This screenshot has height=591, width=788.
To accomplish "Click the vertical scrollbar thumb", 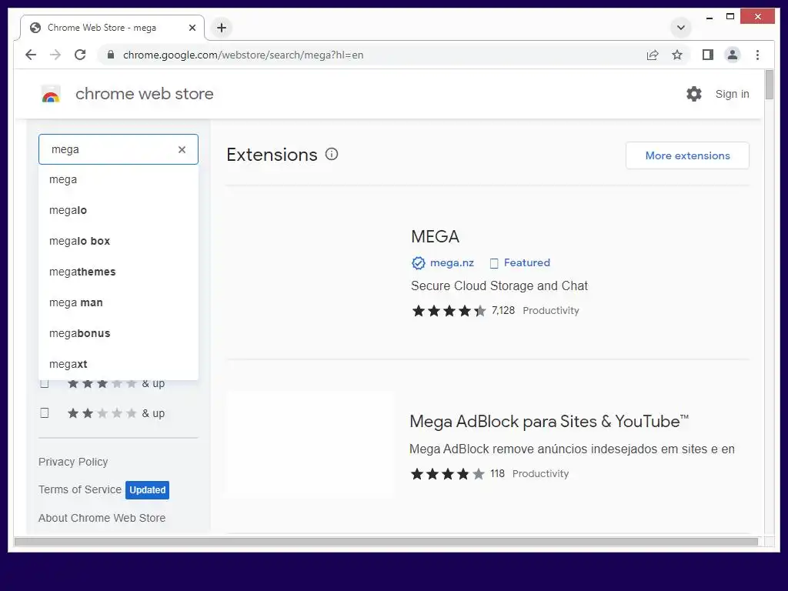I will tap(769, 85).
